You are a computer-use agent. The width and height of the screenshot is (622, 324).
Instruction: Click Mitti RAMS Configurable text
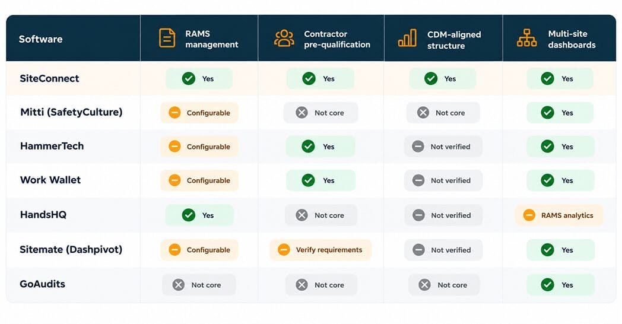[208, 113]
